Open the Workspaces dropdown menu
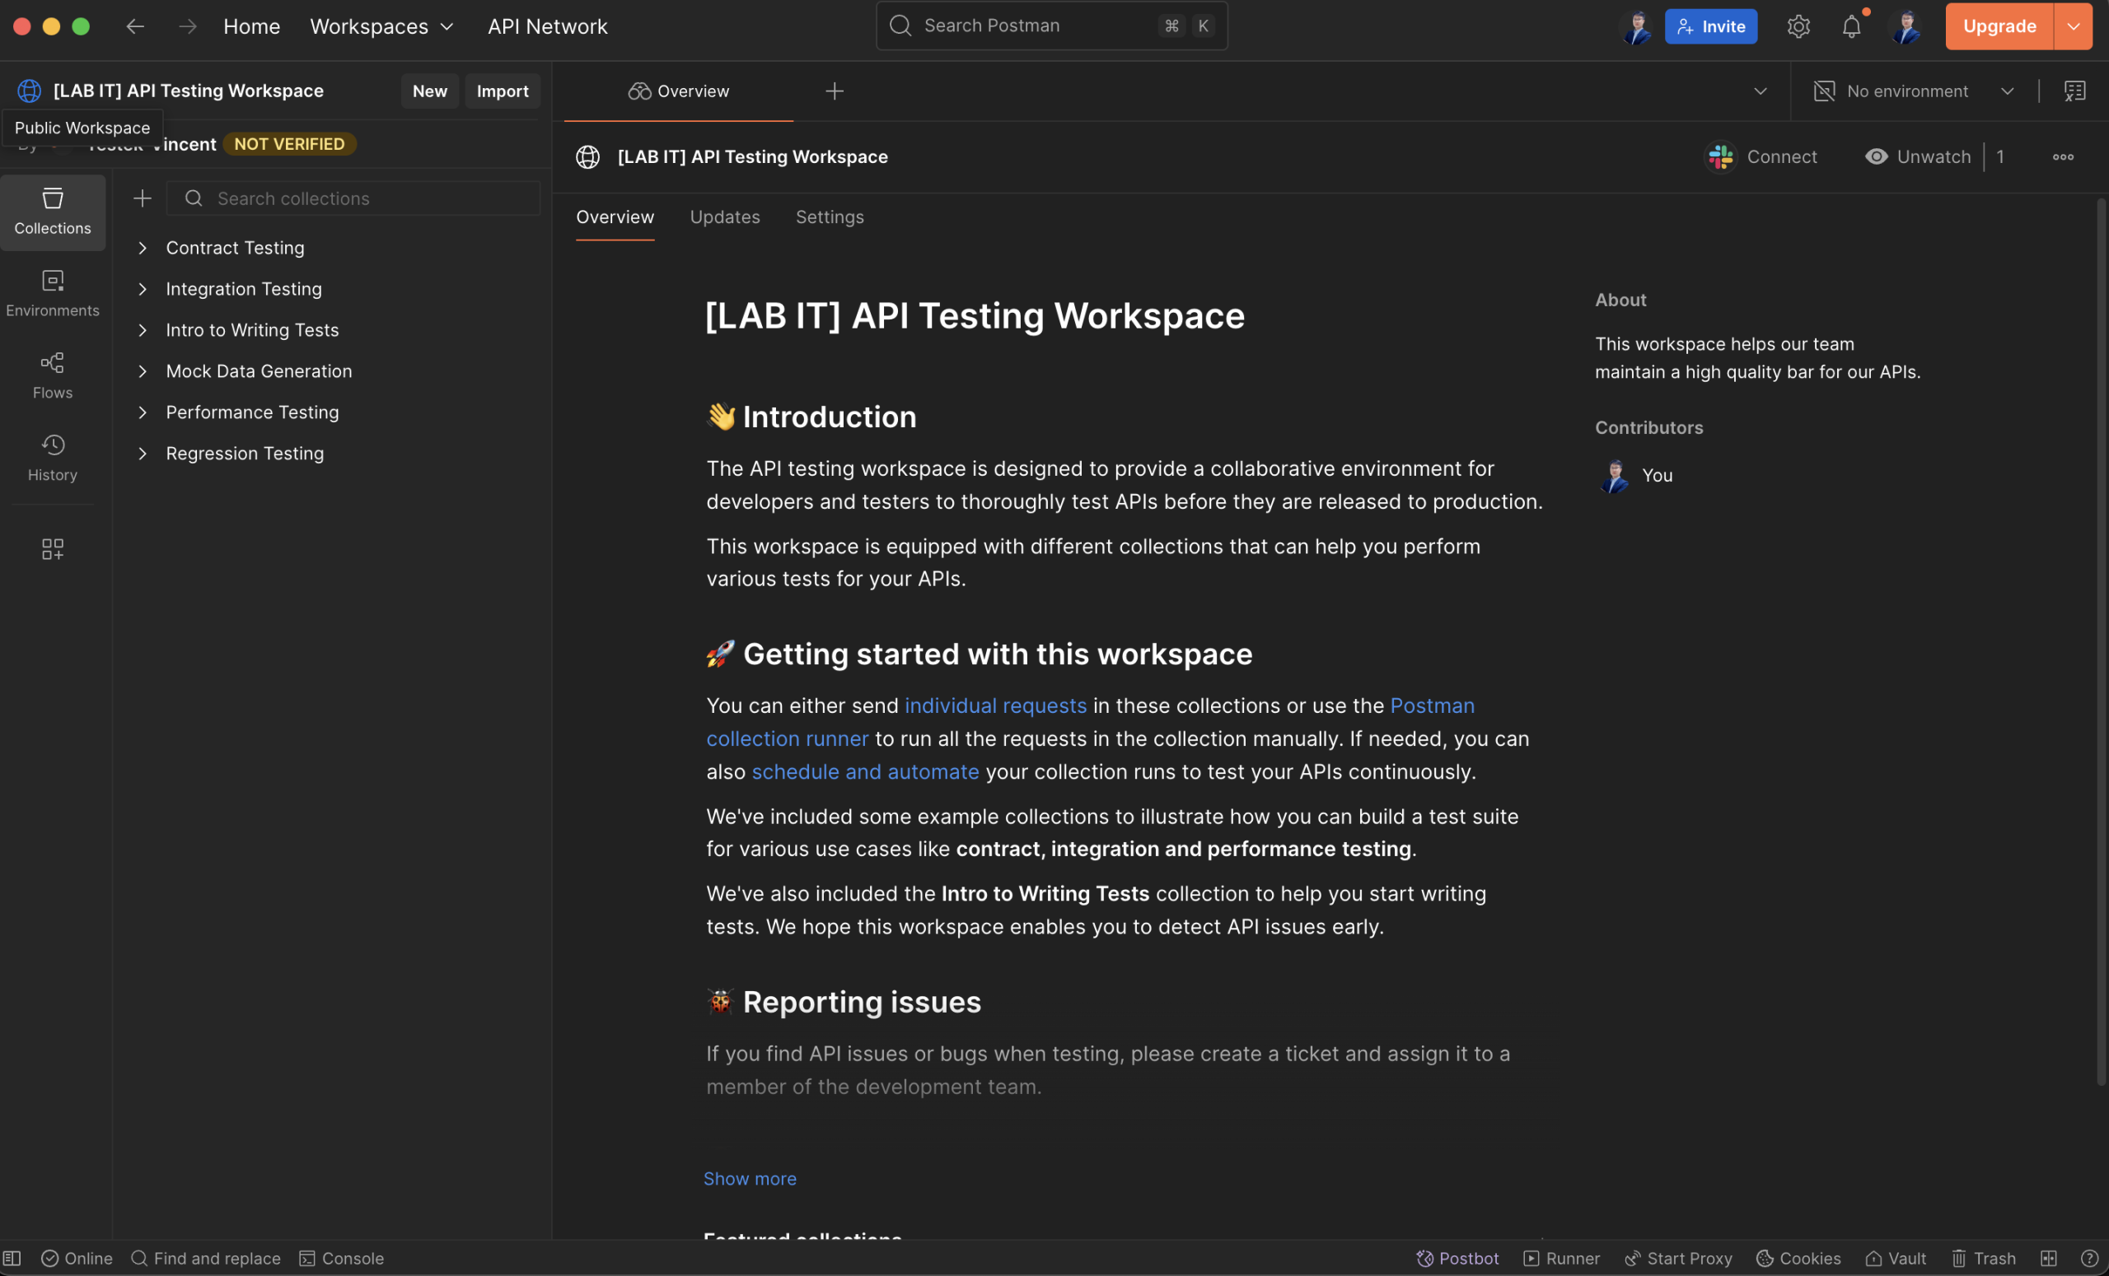Image resolution: width=2109 pixels, height=1276 pixels. 381,26
